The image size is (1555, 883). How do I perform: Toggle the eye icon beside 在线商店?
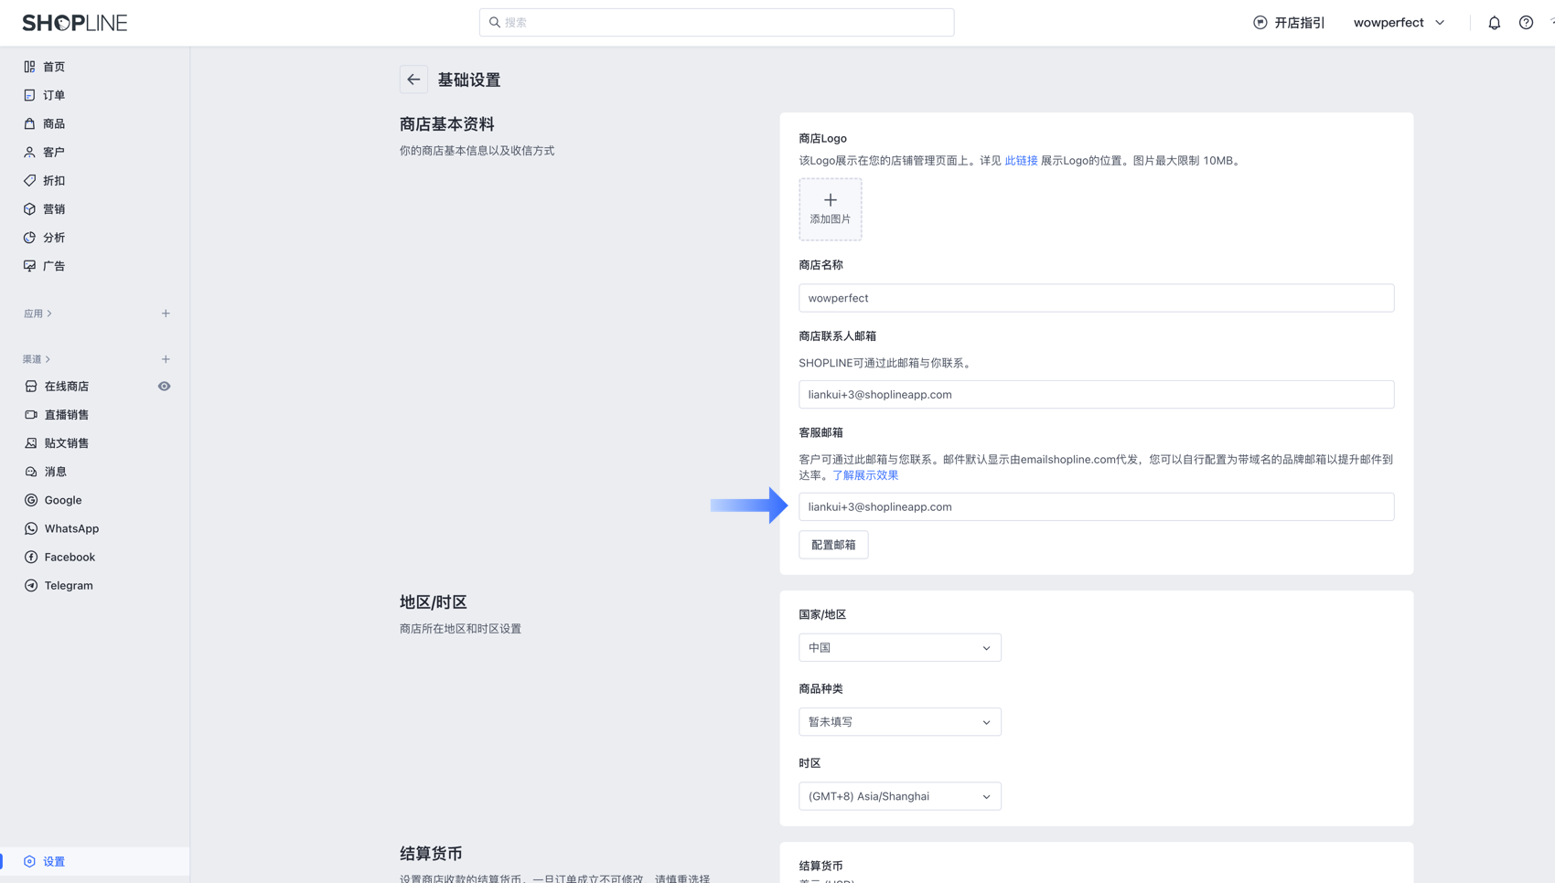164,387
